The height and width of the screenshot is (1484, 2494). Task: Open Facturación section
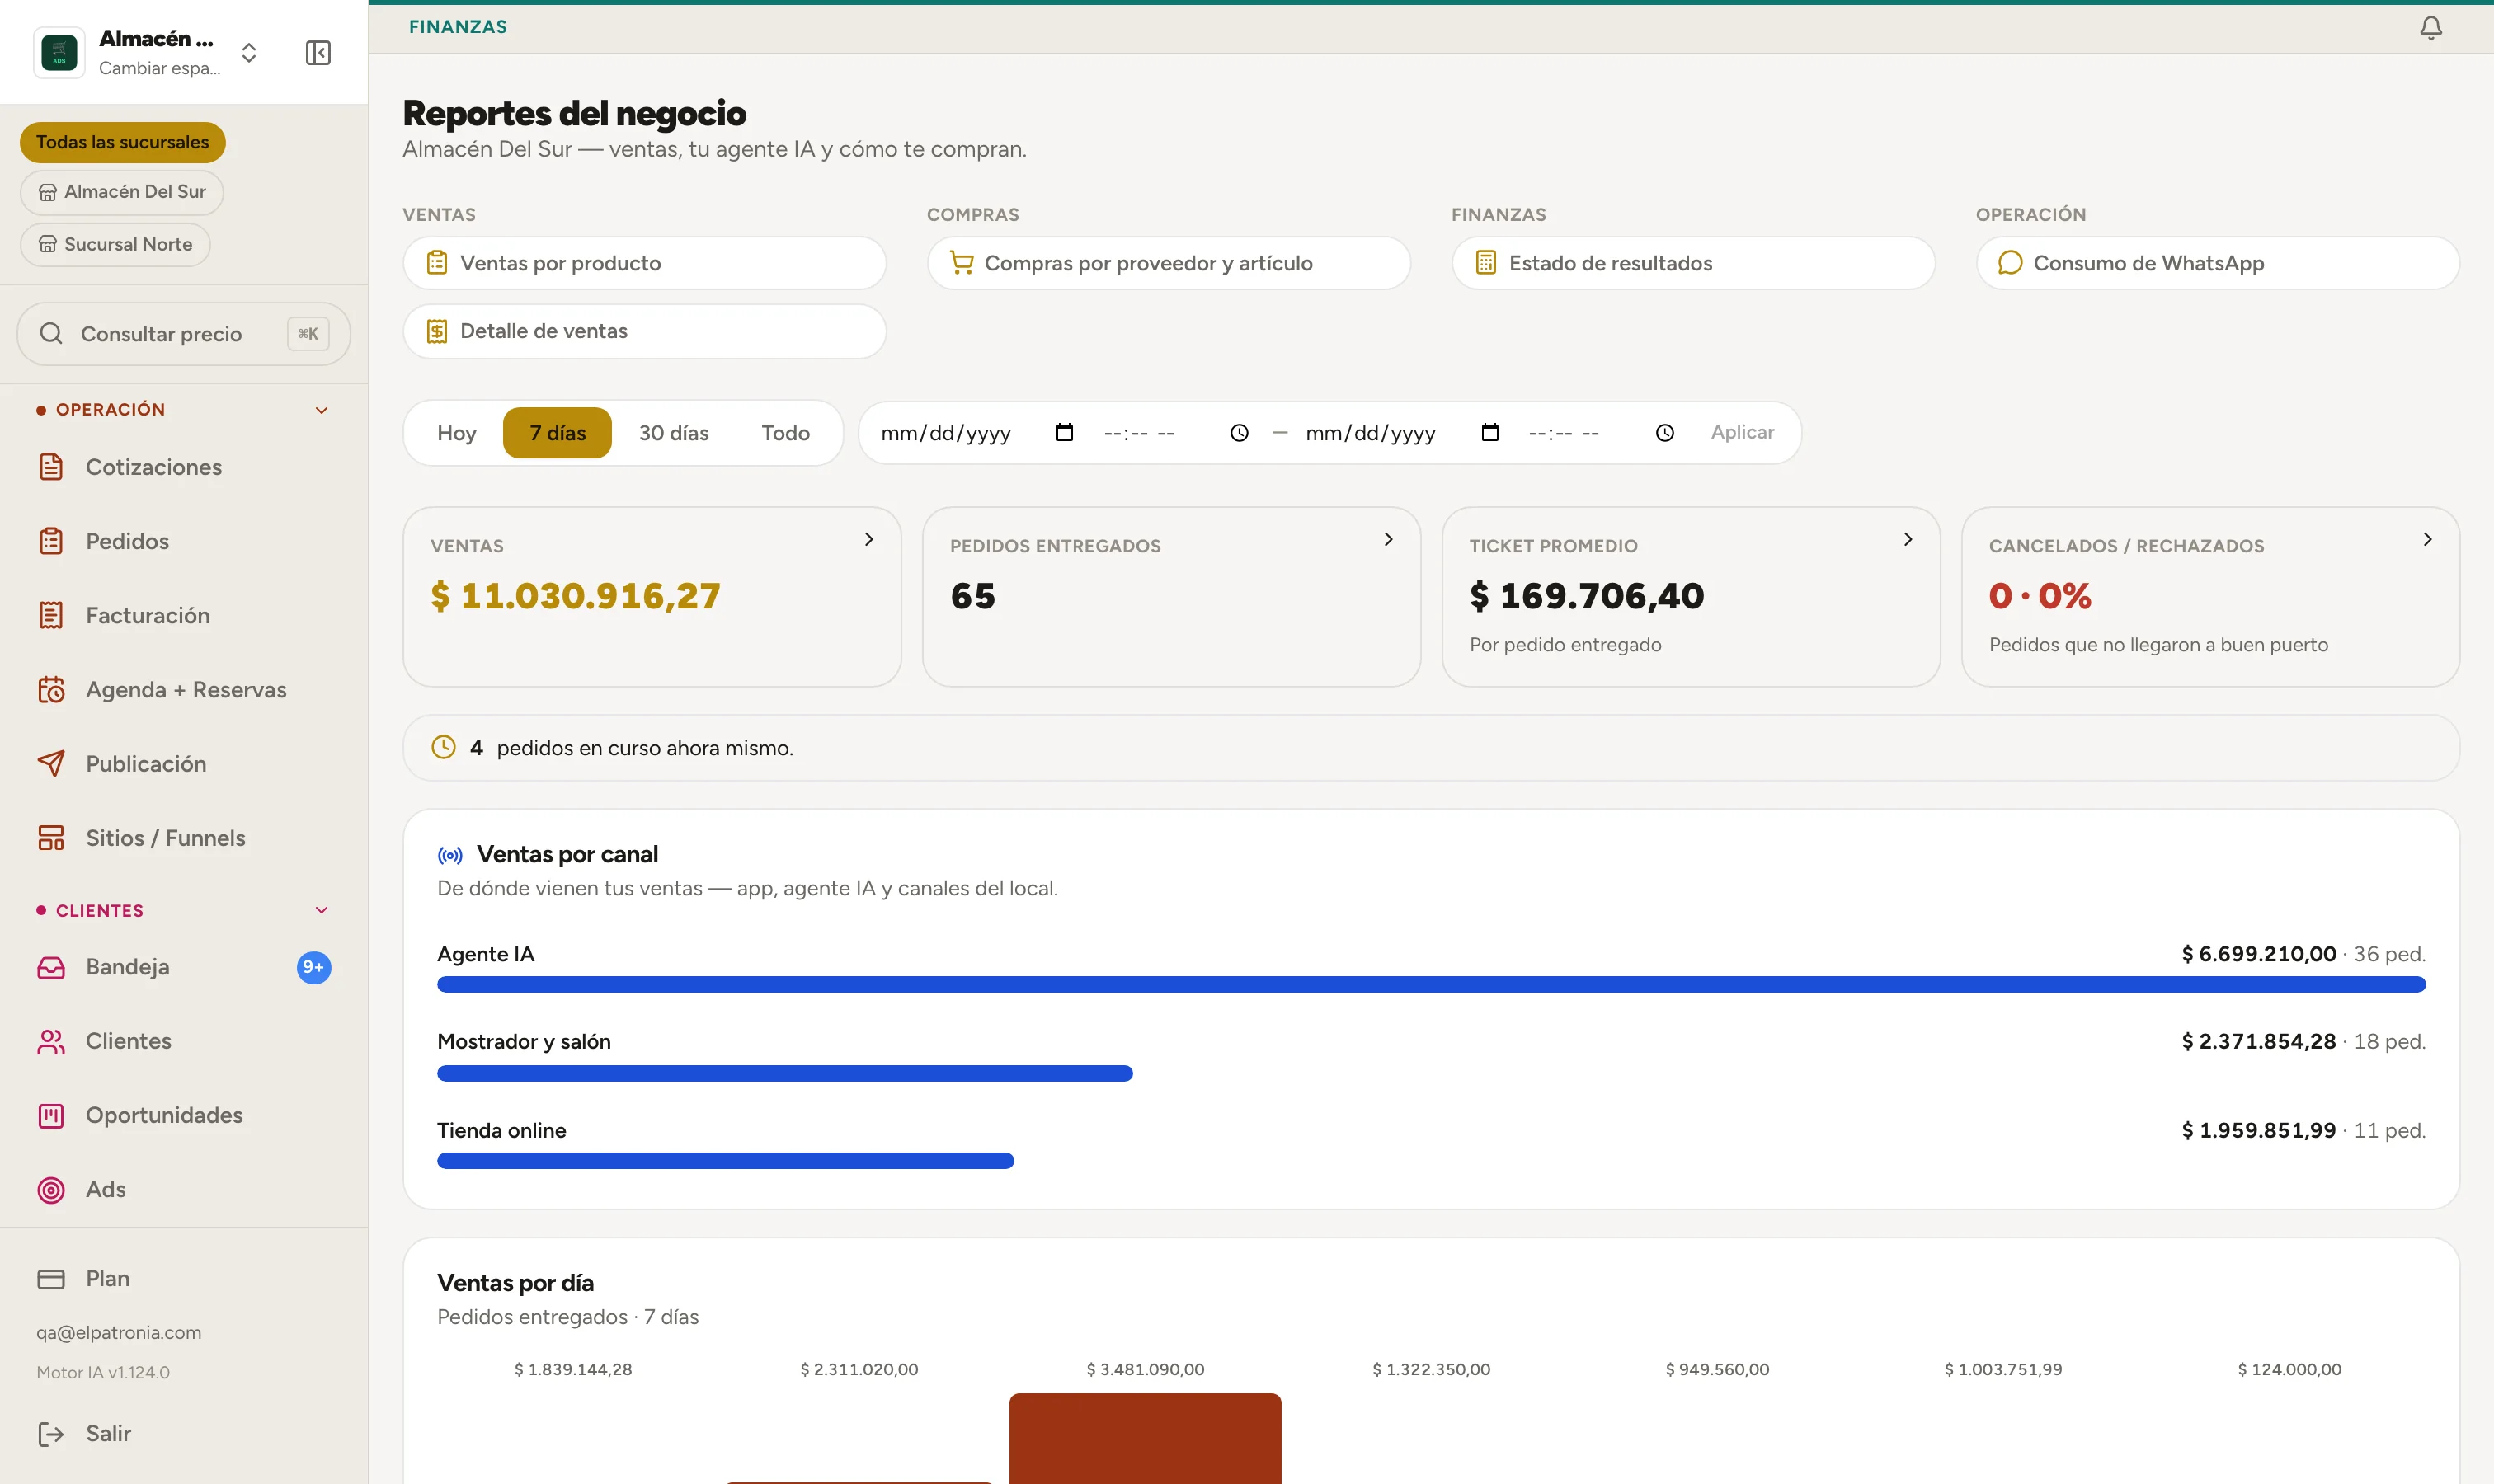184,615
